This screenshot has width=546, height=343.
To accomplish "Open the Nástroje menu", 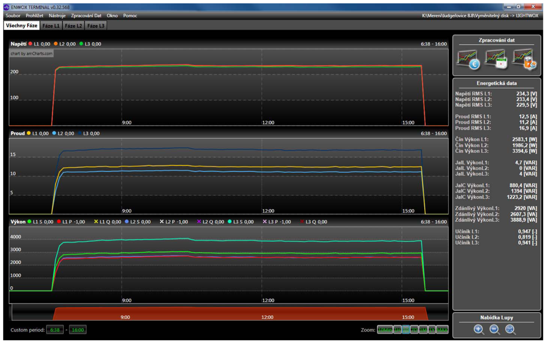I will tap(57, 16).
